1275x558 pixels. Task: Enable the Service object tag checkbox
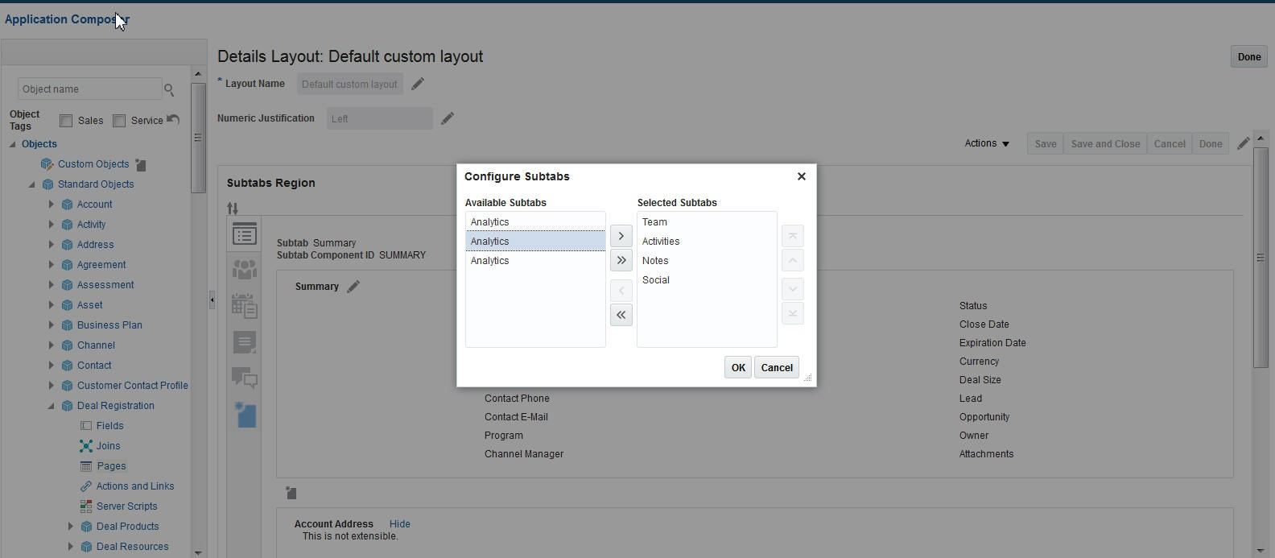(x=119, y=121)
